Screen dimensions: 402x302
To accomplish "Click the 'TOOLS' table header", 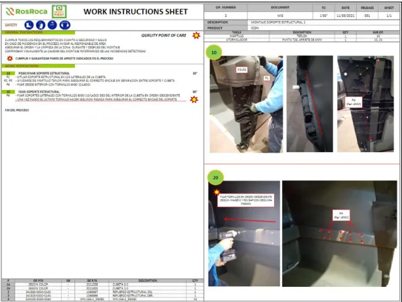I will tap(236, 32).
